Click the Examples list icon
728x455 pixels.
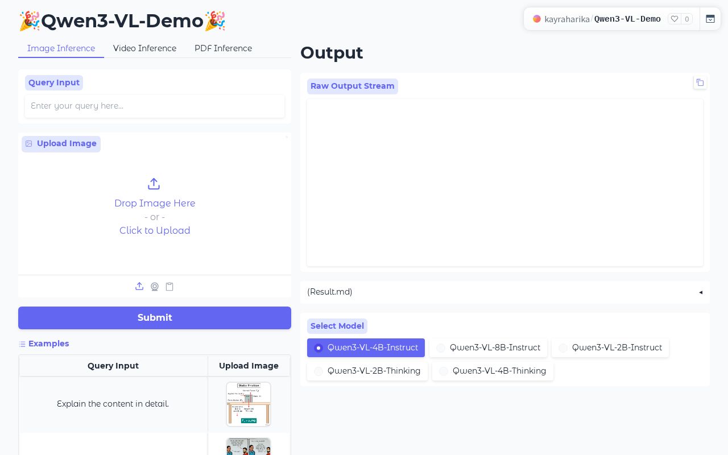point(22,344)
